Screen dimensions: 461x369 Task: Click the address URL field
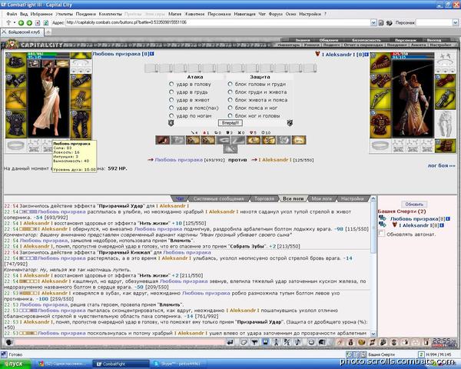click(217, 22)
